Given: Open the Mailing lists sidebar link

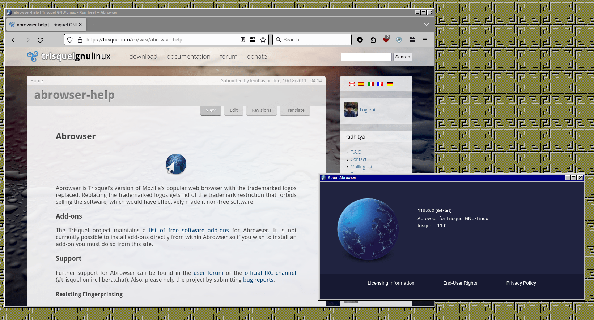Looking at the screenshot, I should click(362, 167).
